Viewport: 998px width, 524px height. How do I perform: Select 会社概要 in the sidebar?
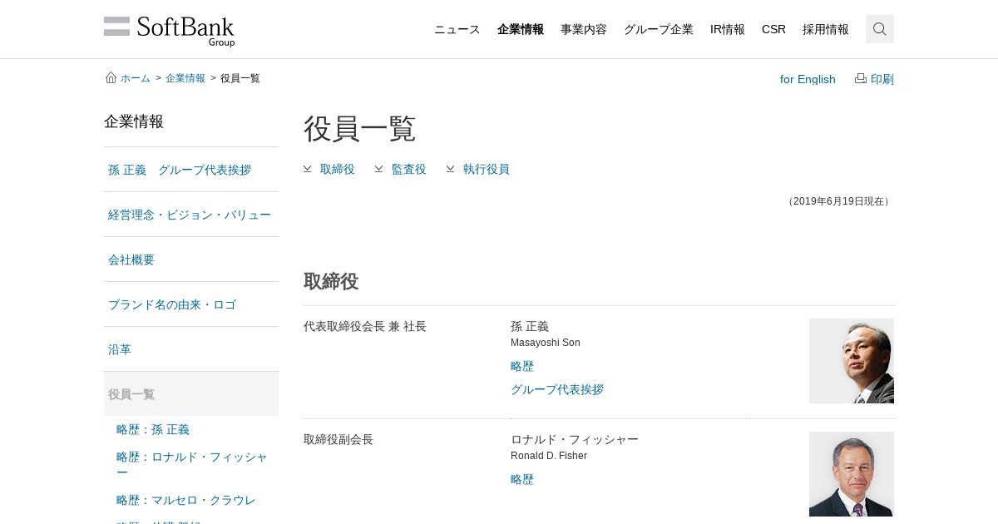click(131, 260)
